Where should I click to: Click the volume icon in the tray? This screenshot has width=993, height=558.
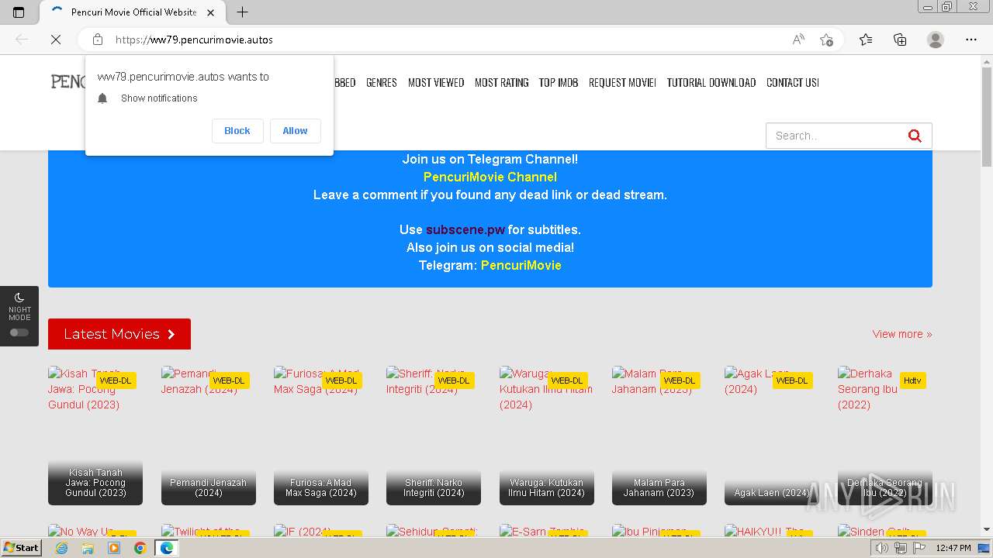pyautogui.click(x=882, y=548)
